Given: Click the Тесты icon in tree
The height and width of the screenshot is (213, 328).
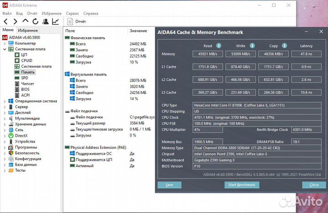Looking at the screenshot, I should (x=11, y=170).
